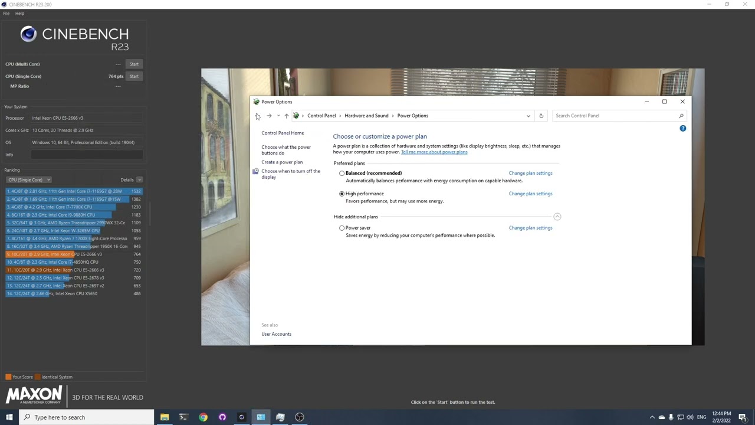The height and width of the screenshot is (425, 755).
Task: Select the Xeon X5650 ranking row
Action: 74,293
